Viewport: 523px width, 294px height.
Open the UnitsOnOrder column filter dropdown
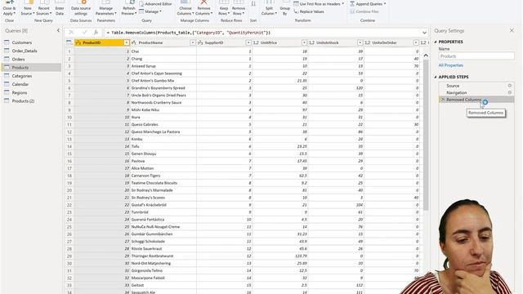click(x=416, y=42)
